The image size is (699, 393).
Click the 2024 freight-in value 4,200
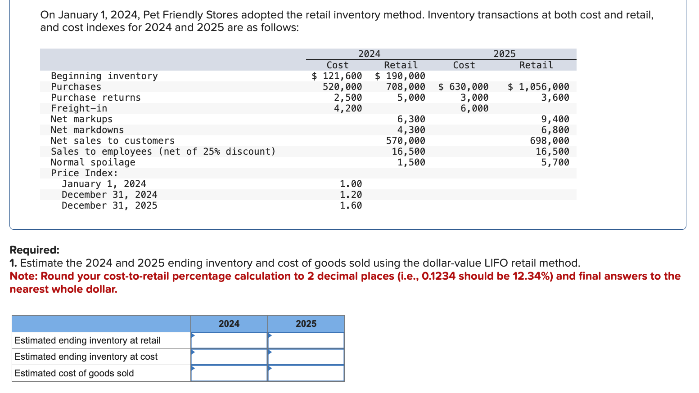pos(348,108)
